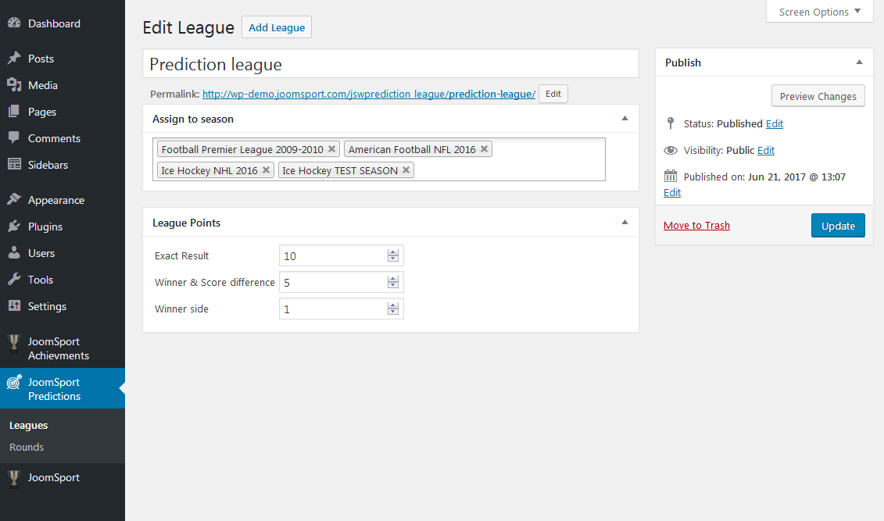Click the Status pin icon

coord(671,123)
